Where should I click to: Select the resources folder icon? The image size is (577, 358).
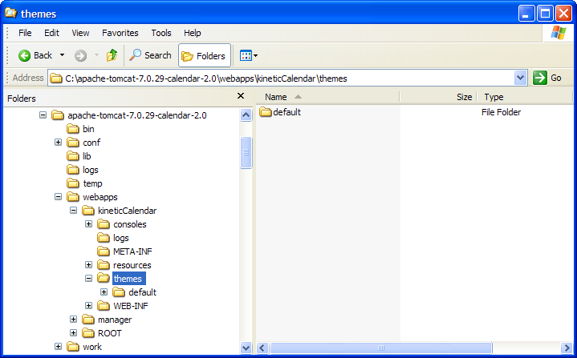[x=104, y=265]
